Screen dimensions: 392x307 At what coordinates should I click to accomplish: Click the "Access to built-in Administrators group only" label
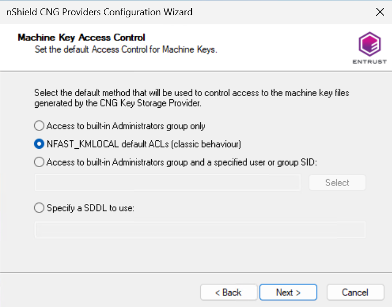[126, 126]
